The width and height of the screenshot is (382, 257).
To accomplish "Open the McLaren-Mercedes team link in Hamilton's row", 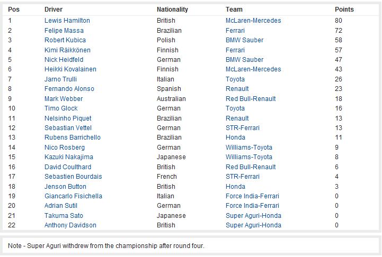I will click(253, 21).
